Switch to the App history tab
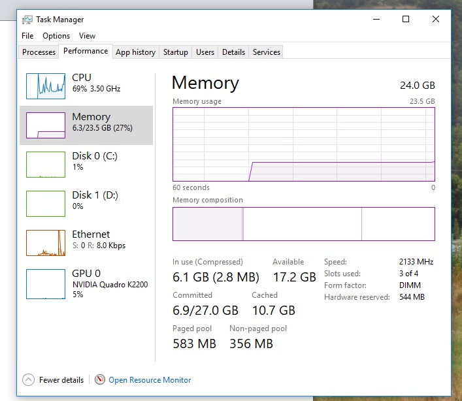This screenshot has width=462, height=401. (135, 52)
